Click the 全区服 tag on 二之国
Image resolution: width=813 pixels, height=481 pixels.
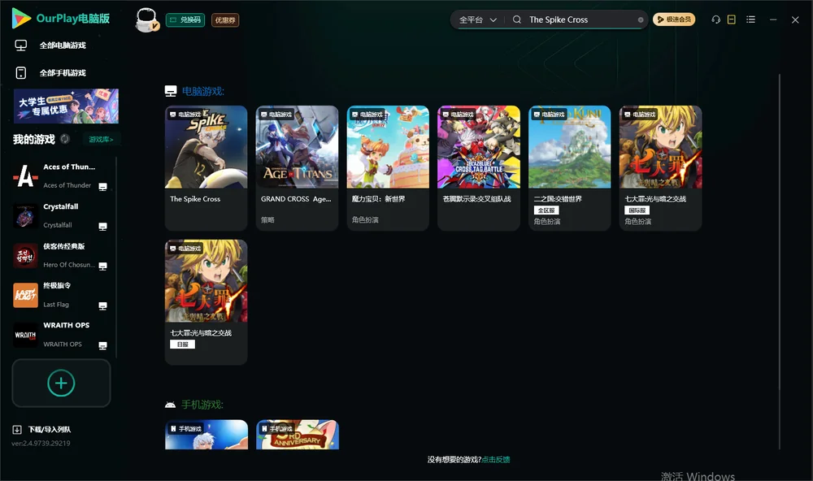click(x=546, y=210)
